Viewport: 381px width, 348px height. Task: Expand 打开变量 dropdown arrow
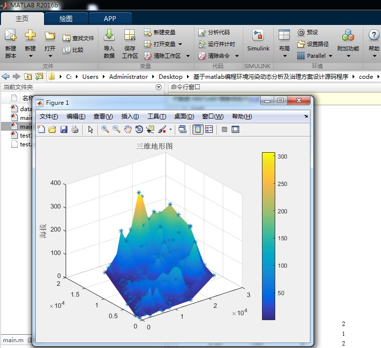coord(180,44)
